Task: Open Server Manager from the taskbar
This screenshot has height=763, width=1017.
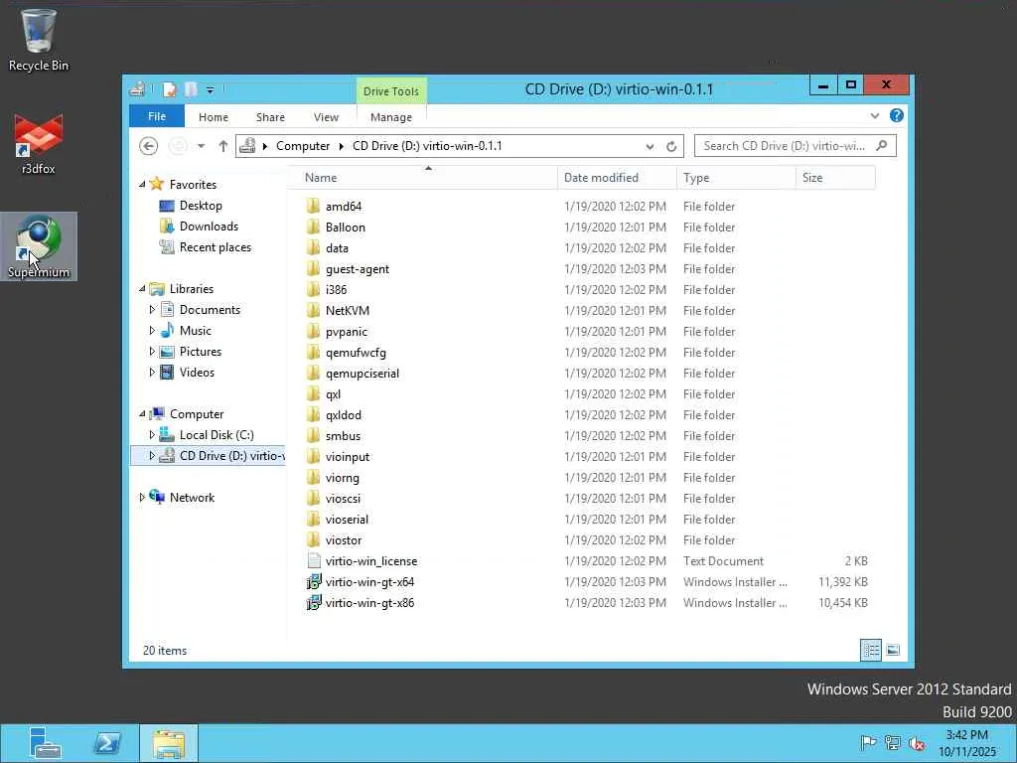Action: coord(46,743)
